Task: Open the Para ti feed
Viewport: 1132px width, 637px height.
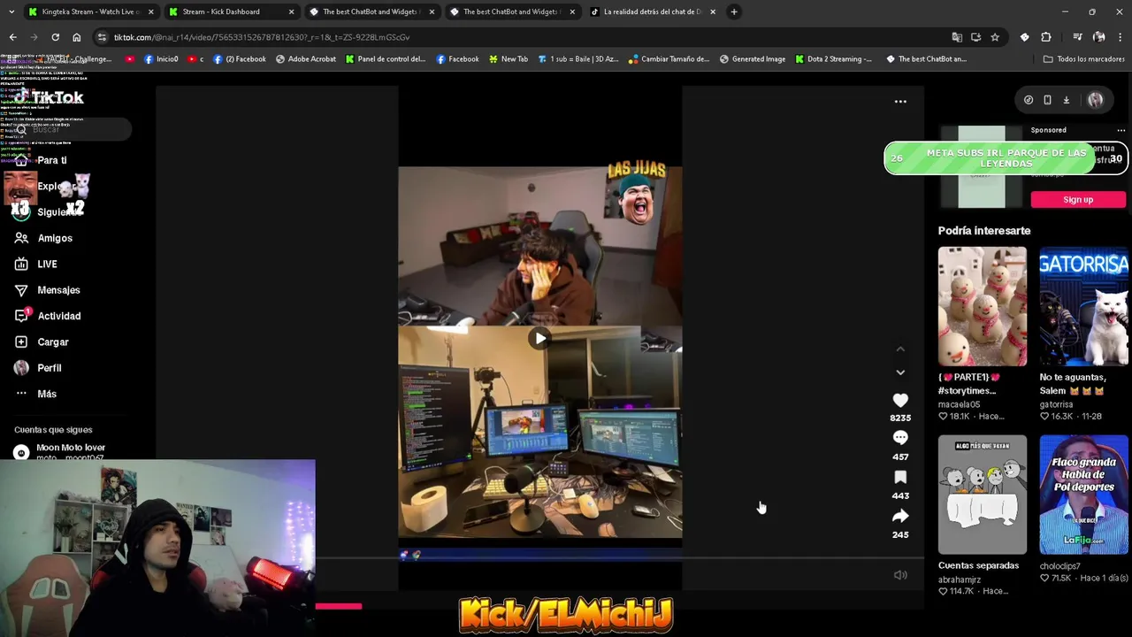Action: [52, 160]
